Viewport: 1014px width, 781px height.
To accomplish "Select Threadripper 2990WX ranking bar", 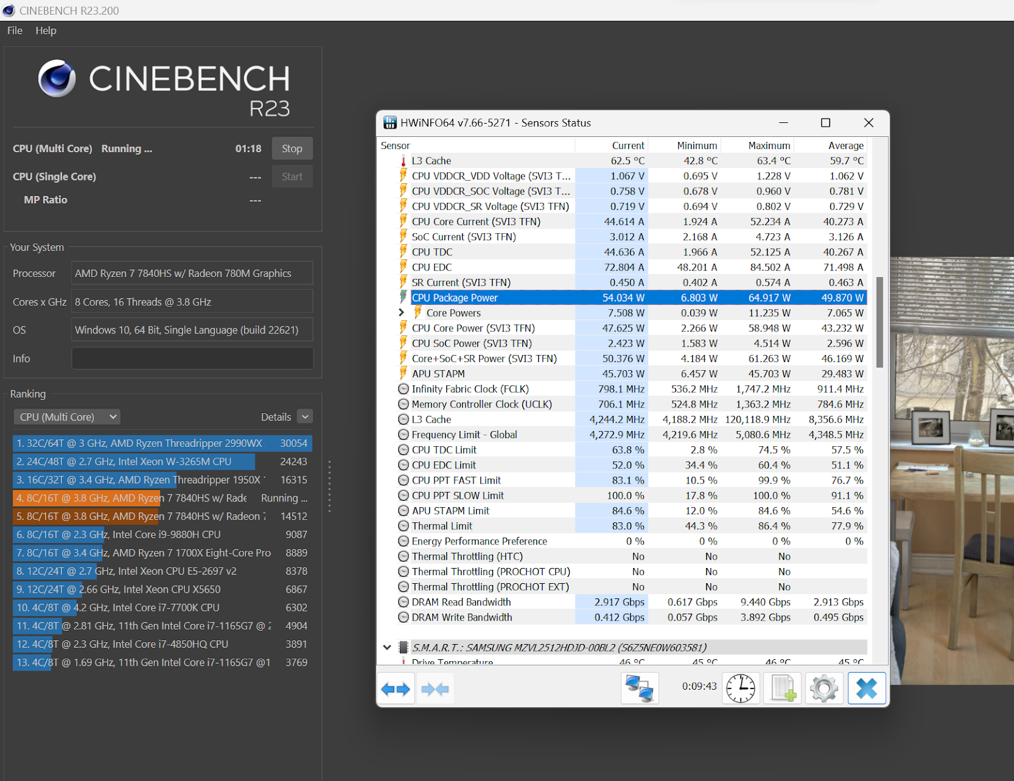I will tap(162, 443).
